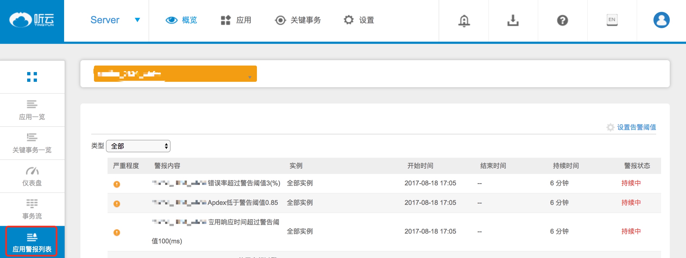Click the 持续时间 column header
The height and width of the screenshot is (258, 686).
(x=566, y=166)
